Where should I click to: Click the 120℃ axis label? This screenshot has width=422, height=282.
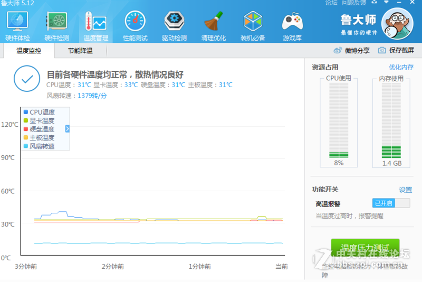tap(9, 125)
